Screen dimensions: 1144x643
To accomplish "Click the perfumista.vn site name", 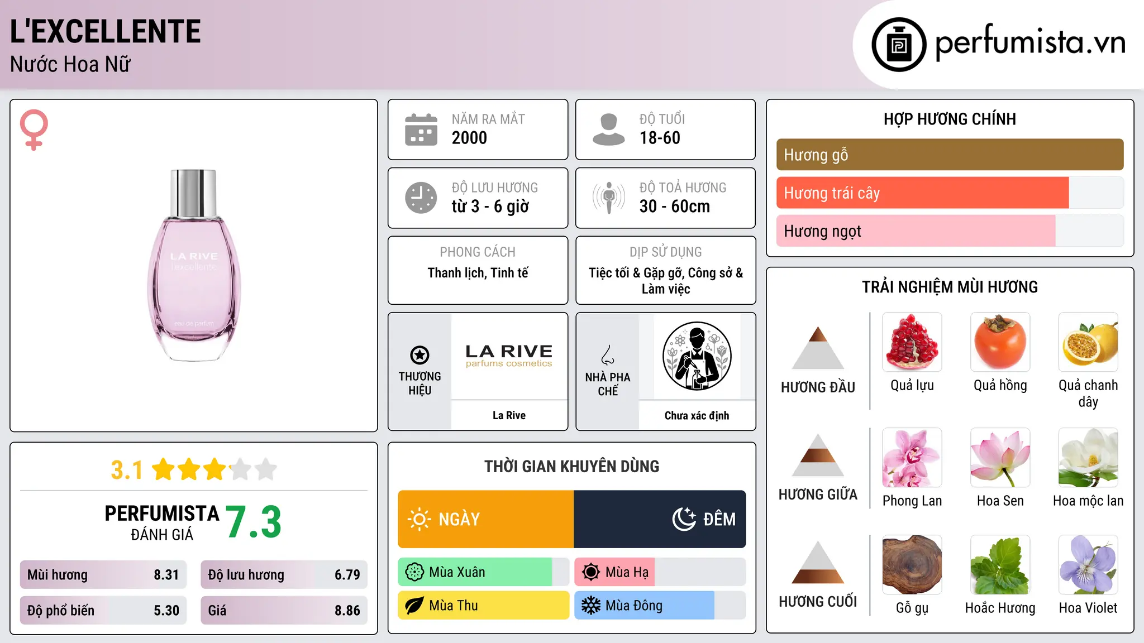I will pyautogui.click(x=1030, y=43).
